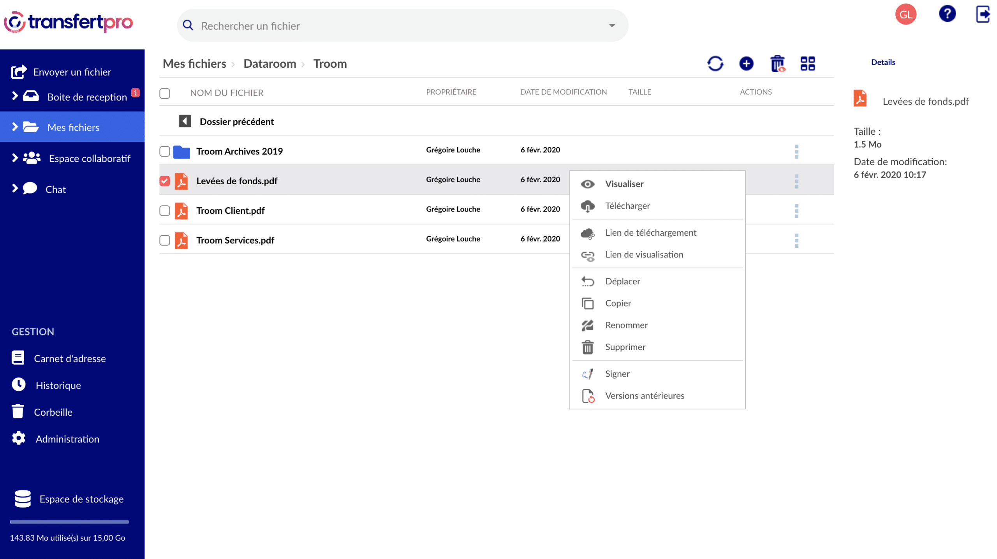Toggle the select-all checkbox in header row
The image size is (997, 559).
(x=164, y=92)
